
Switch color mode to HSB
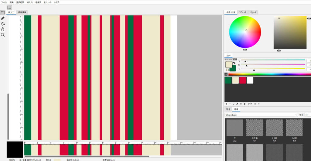click(230, 60)
